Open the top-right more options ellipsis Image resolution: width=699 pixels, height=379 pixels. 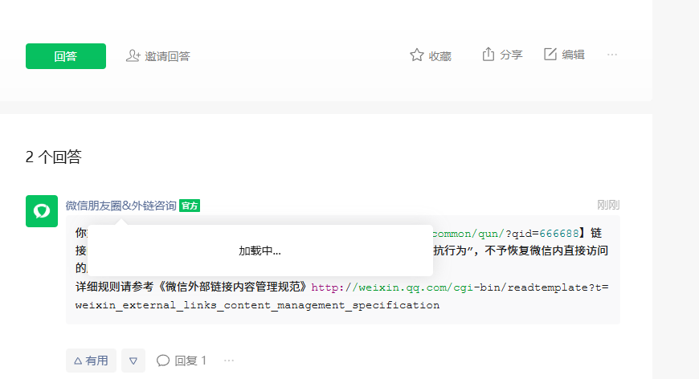tap(612, 55)
